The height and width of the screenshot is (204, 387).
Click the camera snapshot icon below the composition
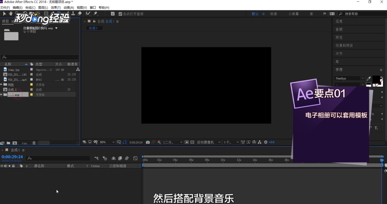pos(148,142)
